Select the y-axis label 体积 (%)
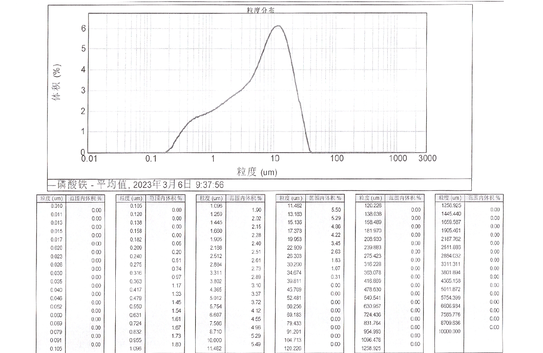This screenshot has width=543, height=353. tap(58, 82)
